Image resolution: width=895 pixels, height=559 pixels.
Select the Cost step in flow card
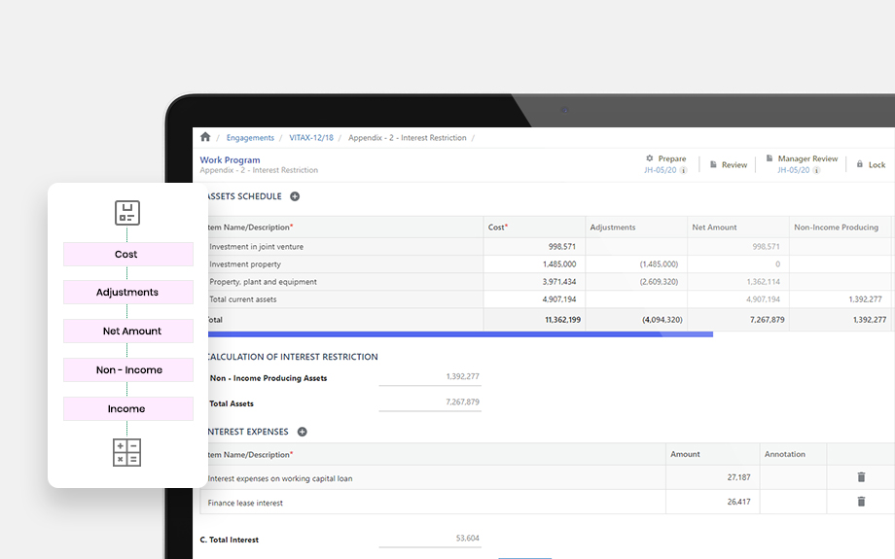coord(127,254)
